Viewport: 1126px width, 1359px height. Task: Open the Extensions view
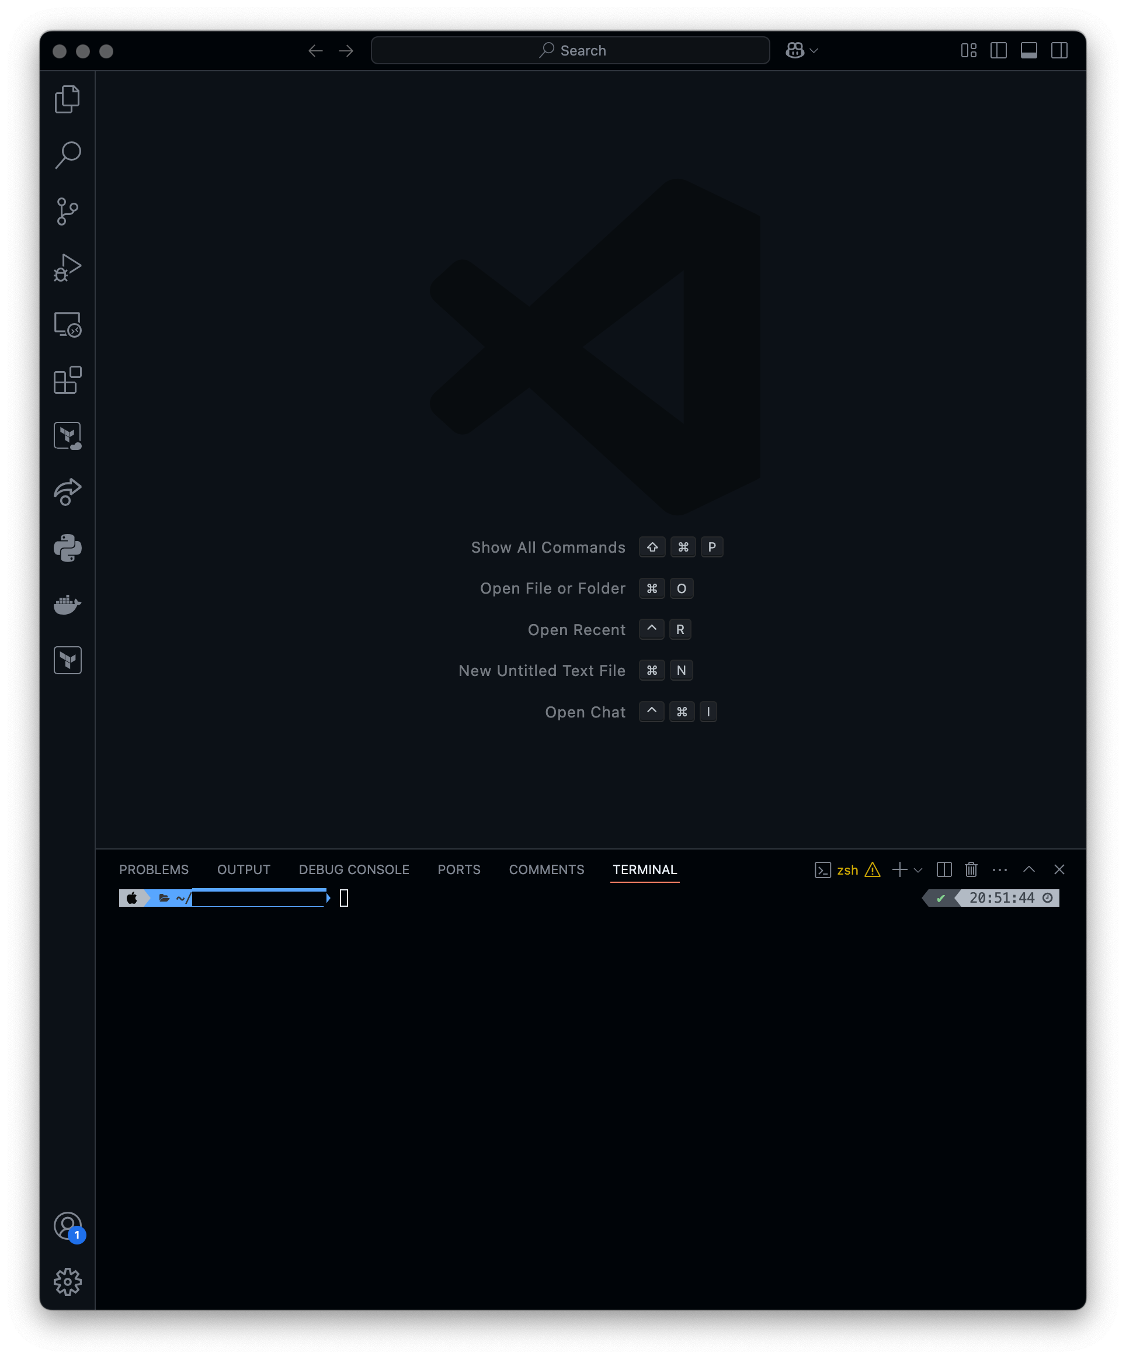click(x=67, y=380)
